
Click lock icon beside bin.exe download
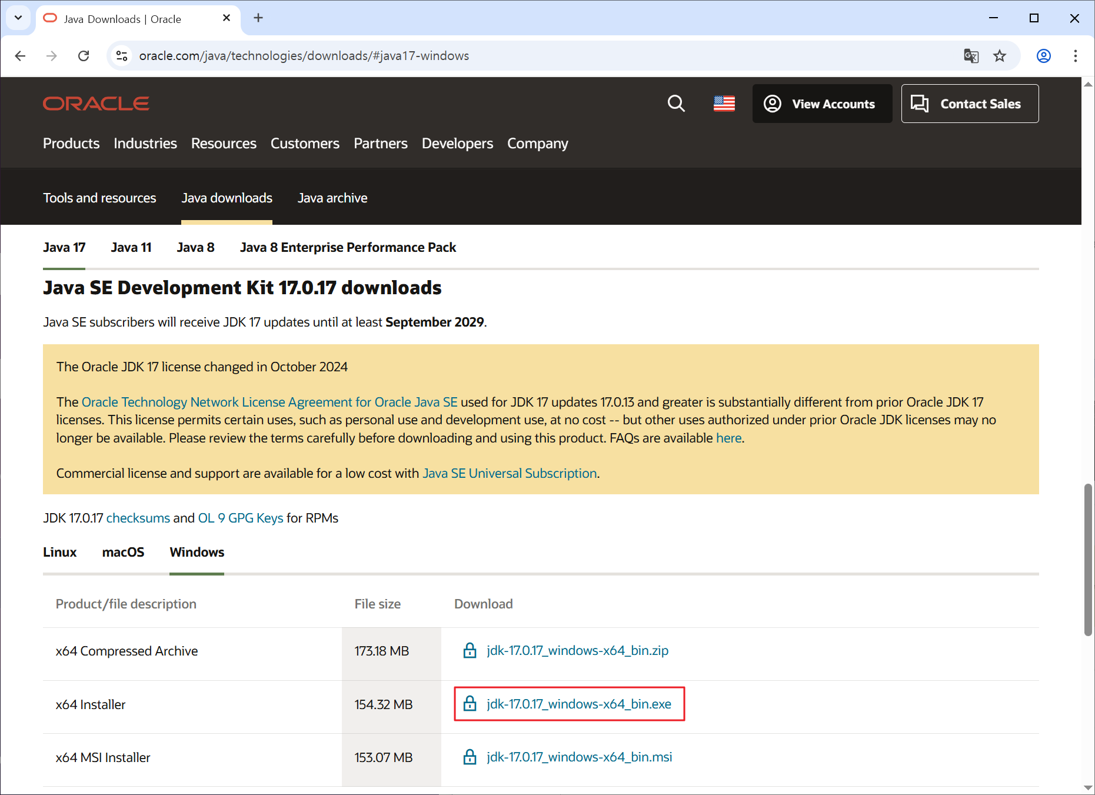(470, 703)
